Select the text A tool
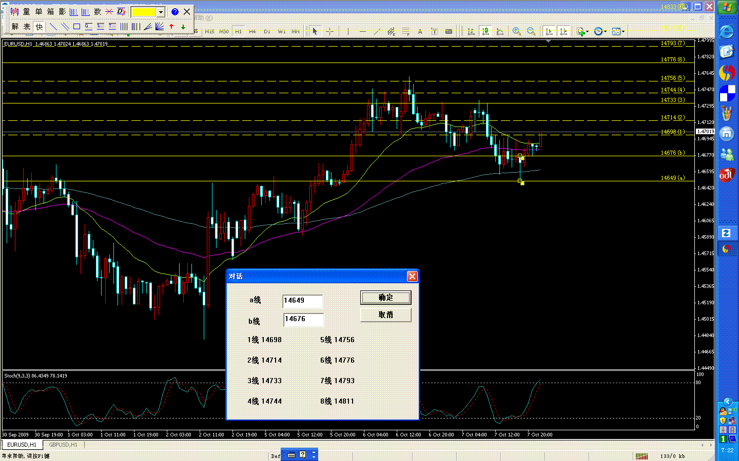 (420, 32)
